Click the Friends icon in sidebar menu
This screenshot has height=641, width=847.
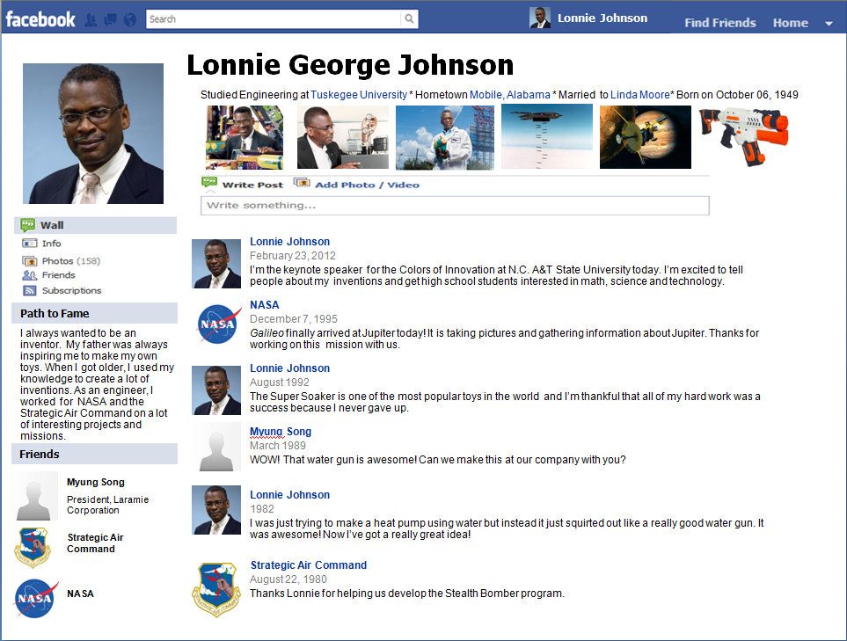click(x=29, y=275)
